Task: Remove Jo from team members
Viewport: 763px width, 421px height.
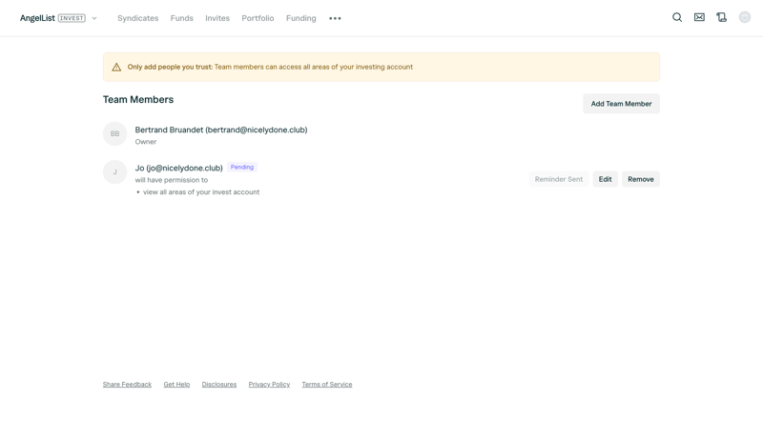Action: (x=640, y=179)
